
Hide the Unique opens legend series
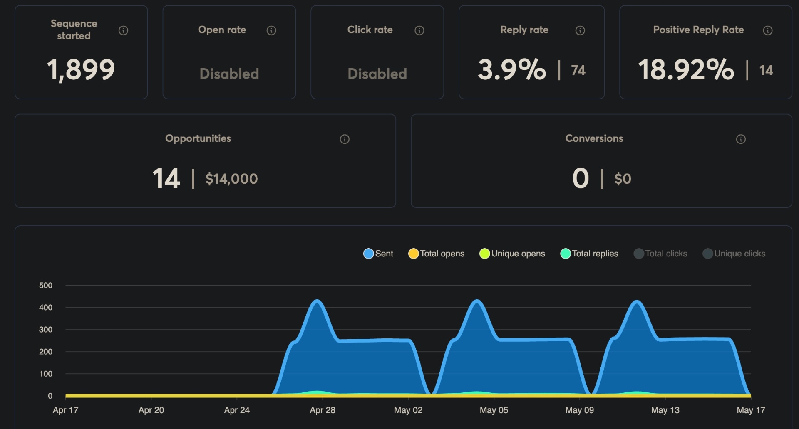click(512, 254)
